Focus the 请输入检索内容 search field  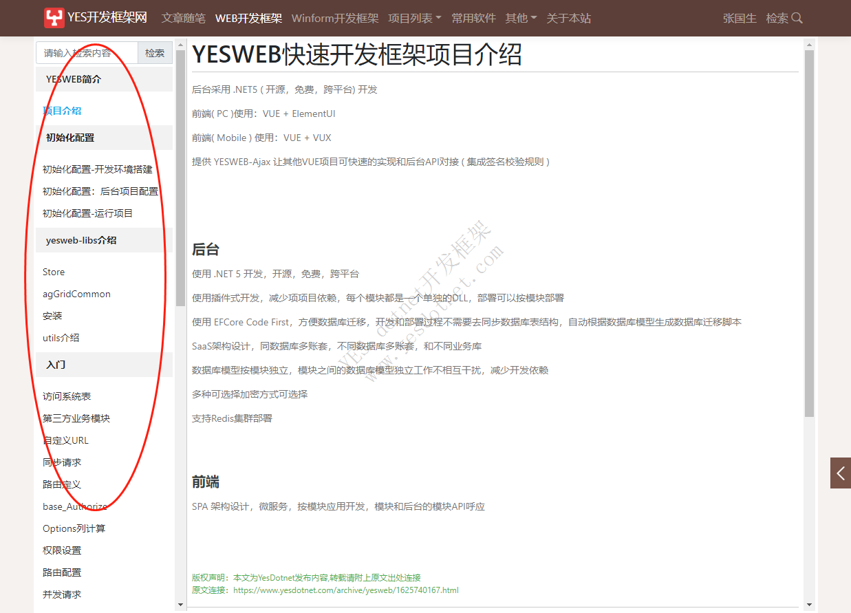pyautogui.click(x=87, y=53)
